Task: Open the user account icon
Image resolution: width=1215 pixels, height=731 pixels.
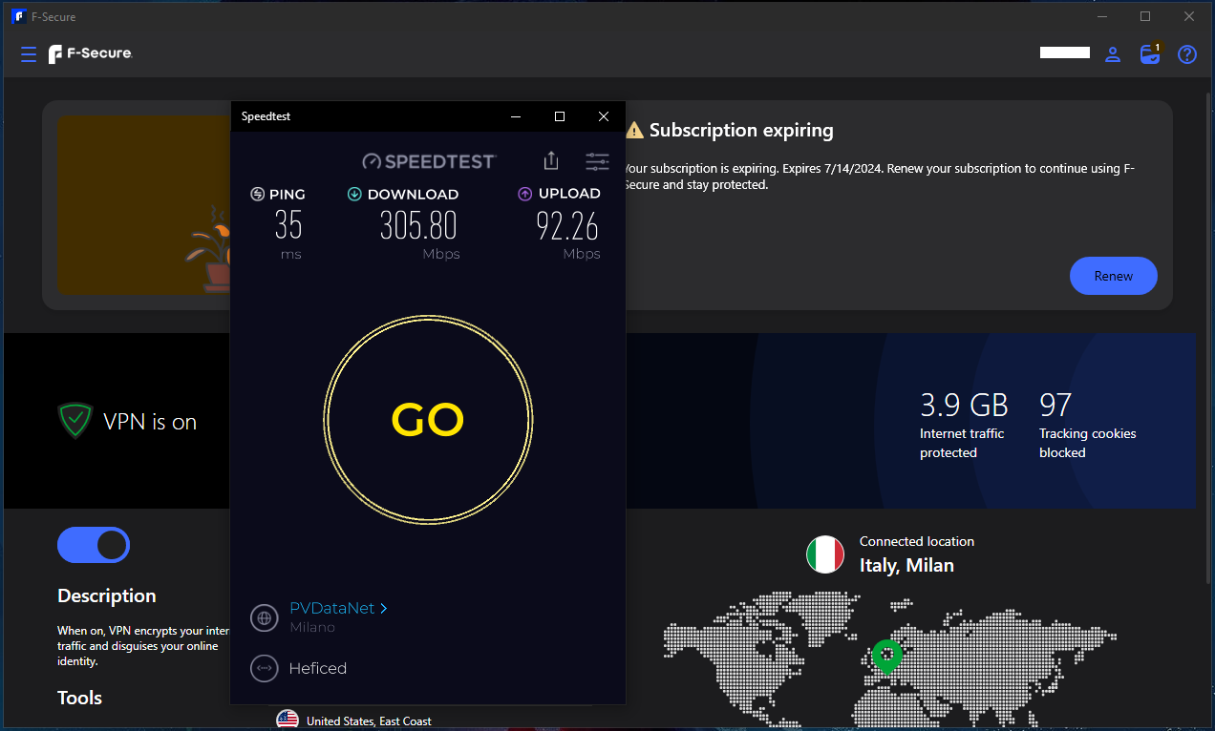Action: pyautogui.click(x=1113, y=54)
